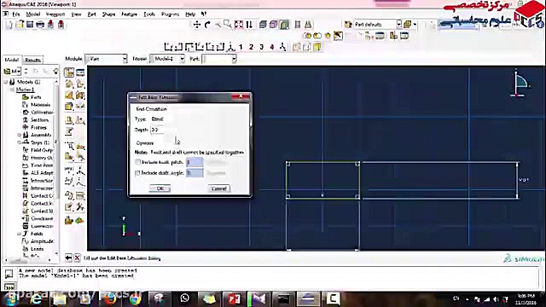Click the Create Part tool

pos(69,72)
